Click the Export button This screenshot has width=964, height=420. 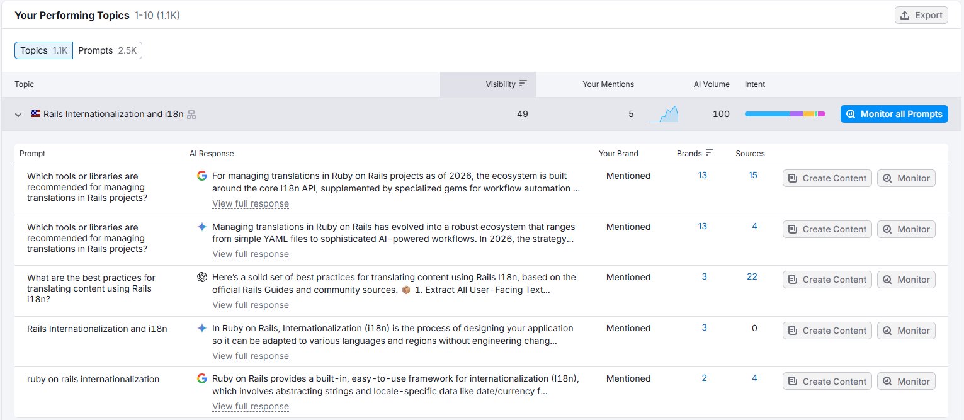(x=921, y=15)
